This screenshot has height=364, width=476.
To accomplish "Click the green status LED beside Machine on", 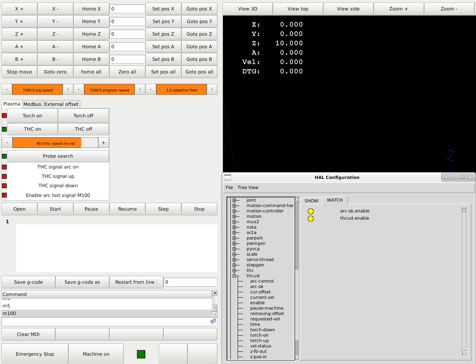I will pos(141,354).
